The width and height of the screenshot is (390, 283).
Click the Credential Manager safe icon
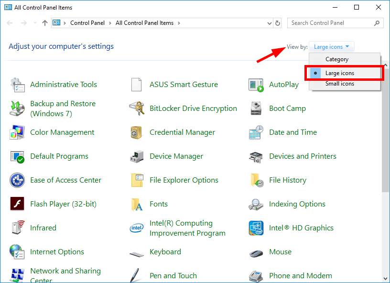tap(136, 132)
